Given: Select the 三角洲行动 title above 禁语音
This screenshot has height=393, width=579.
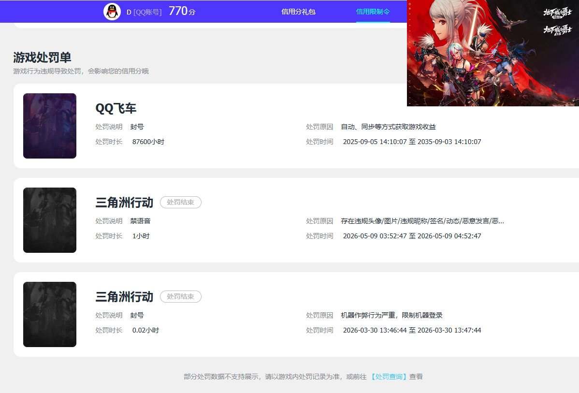Looking at the screenshot, I should 124,203.
